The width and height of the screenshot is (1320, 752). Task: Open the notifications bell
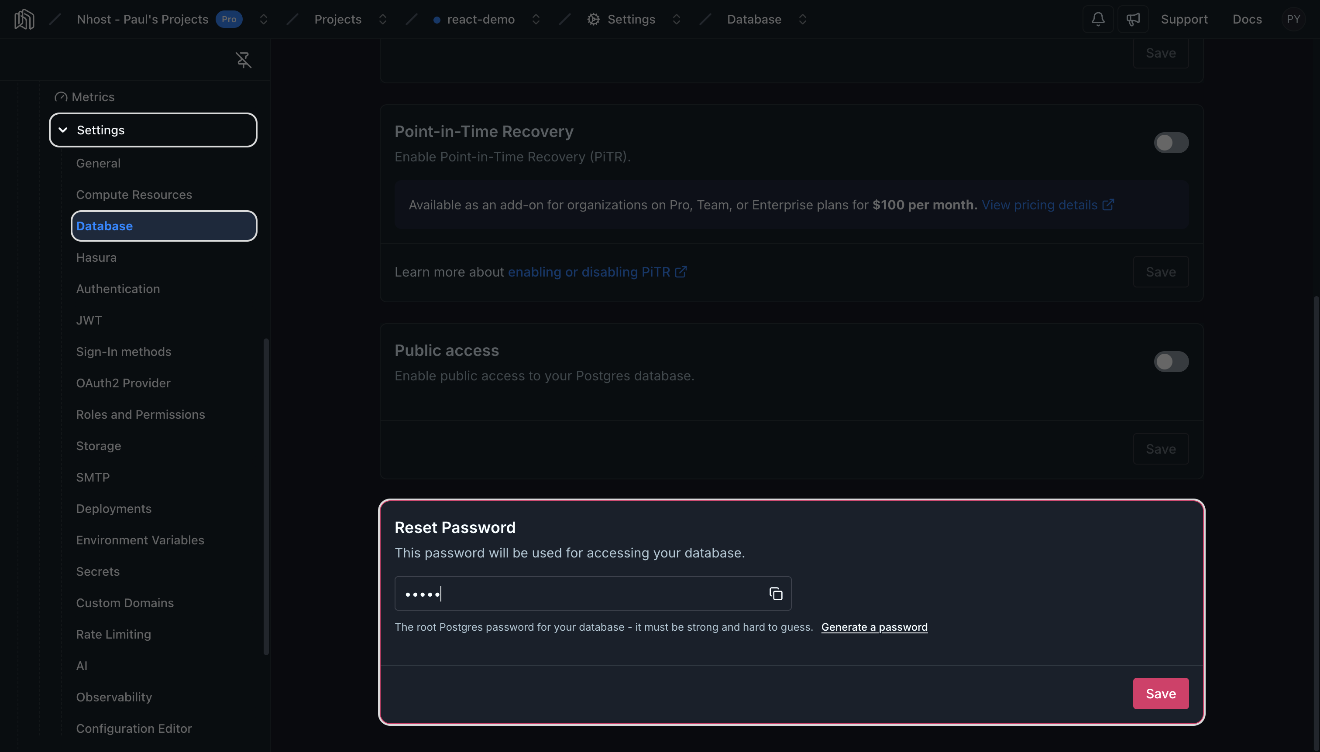1098,20
